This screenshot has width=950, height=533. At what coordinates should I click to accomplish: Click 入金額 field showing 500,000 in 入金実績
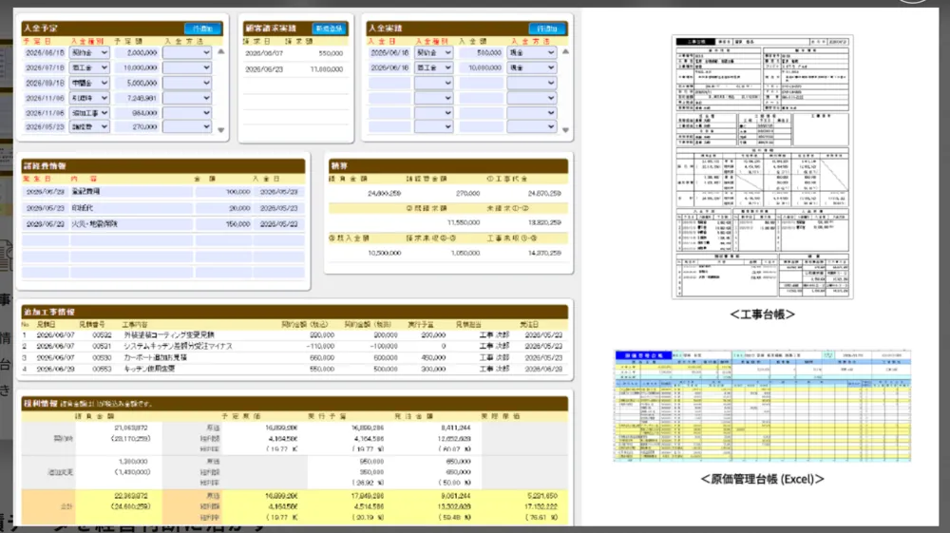481,52
